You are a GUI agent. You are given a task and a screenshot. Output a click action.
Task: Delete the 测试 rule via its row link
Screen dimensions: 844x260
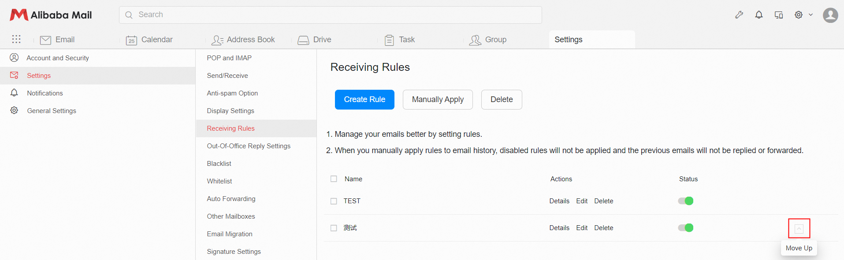coord(604,228)
